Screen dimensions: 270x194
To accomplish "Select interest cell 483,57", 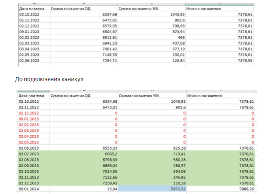I will click(x=152, y=166).
